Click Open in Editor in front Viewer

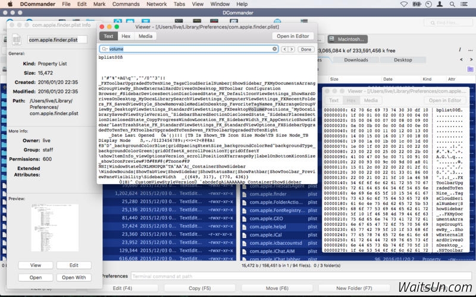293,36
